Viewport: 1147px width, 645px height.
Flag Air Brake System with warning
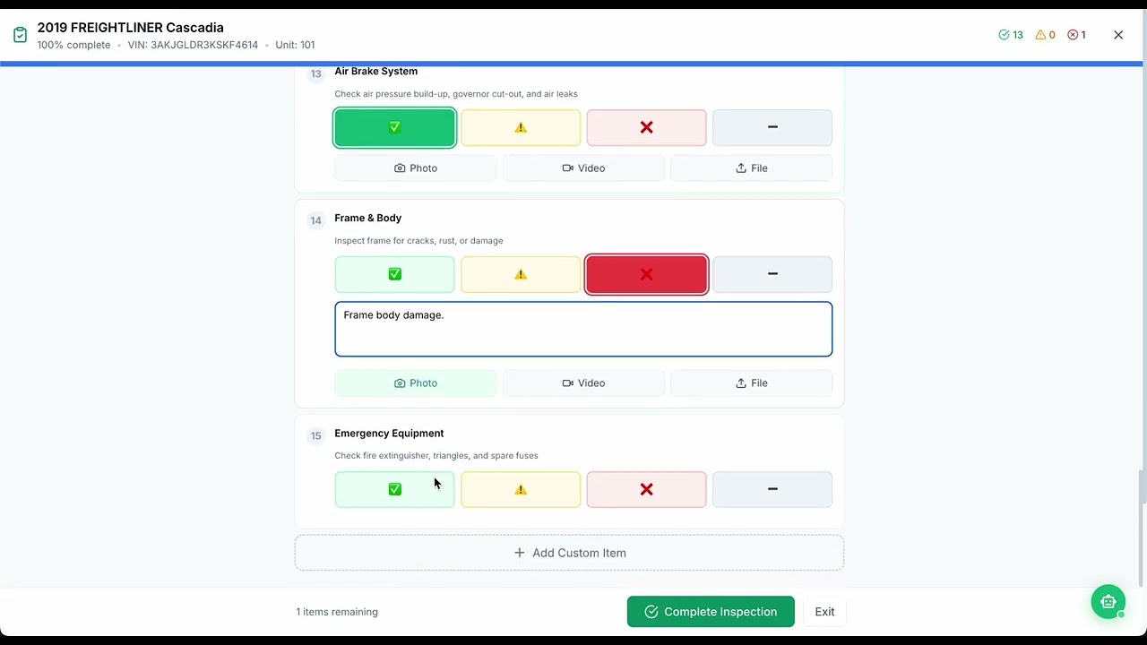point(521,127)
